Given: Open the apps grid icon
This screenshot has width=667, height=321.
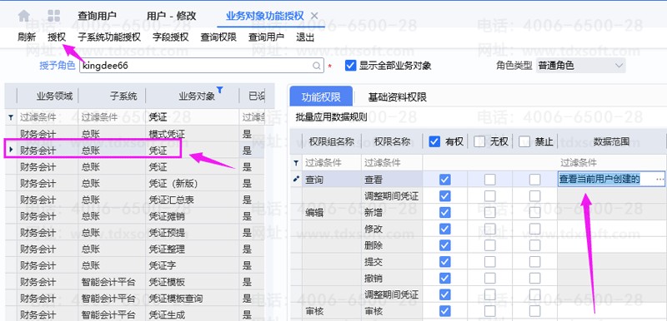Looking at the screenshot, I should (x=54, y=16).
